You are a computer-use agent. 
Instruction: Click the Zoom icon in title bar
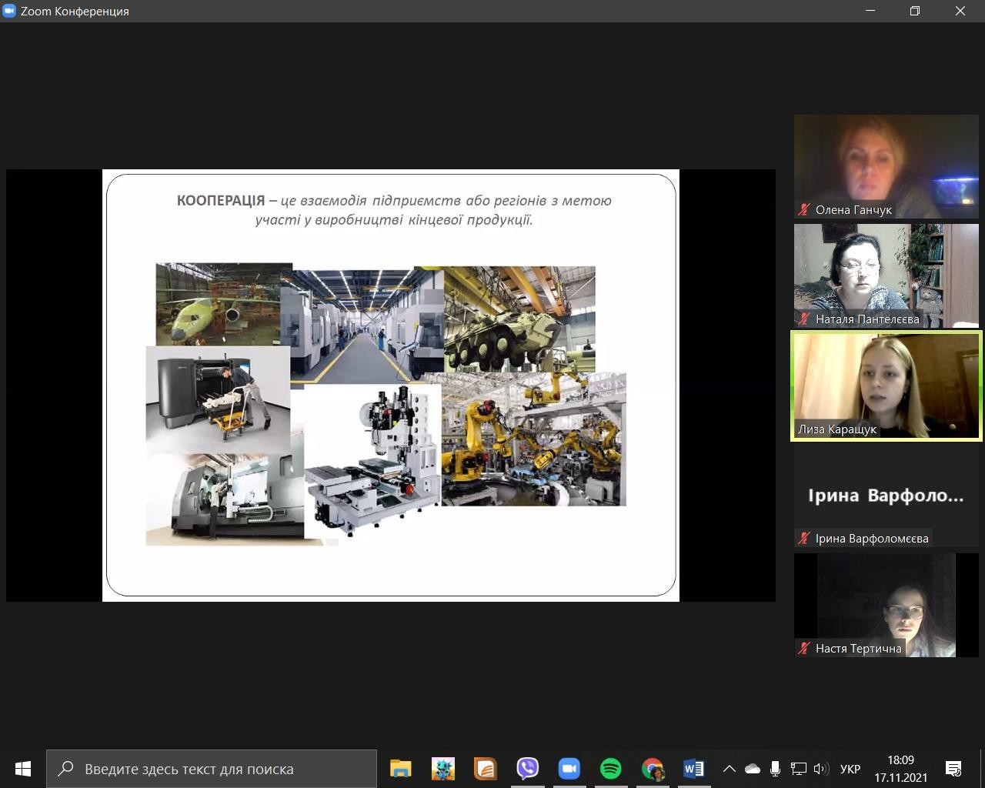pos(9,11)
